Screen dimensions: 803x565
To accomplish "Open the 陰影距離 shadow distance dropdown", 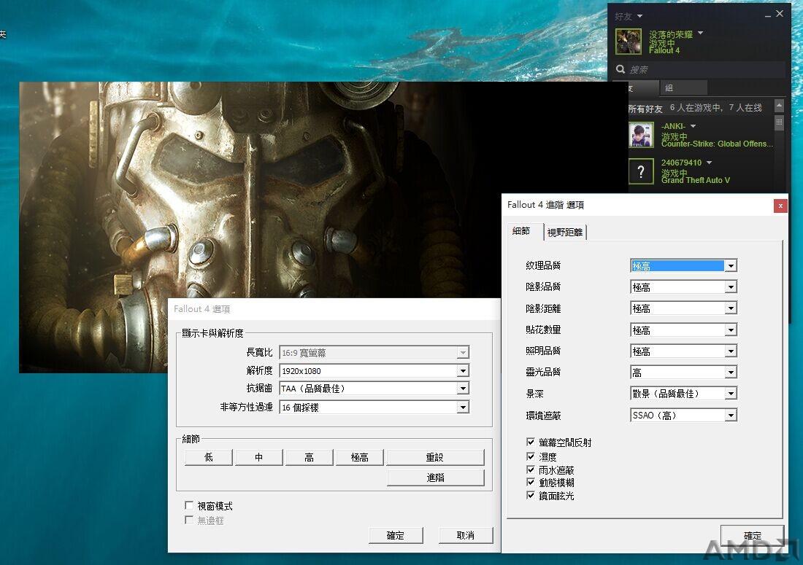I will coord(683,308).
